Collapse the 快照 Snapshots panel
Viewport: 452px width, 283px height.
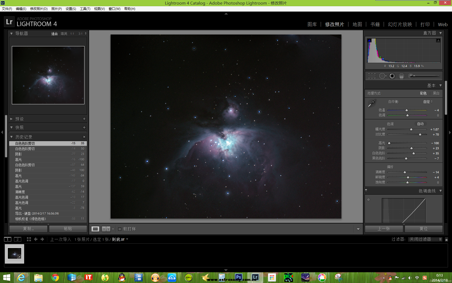point(11,127)
